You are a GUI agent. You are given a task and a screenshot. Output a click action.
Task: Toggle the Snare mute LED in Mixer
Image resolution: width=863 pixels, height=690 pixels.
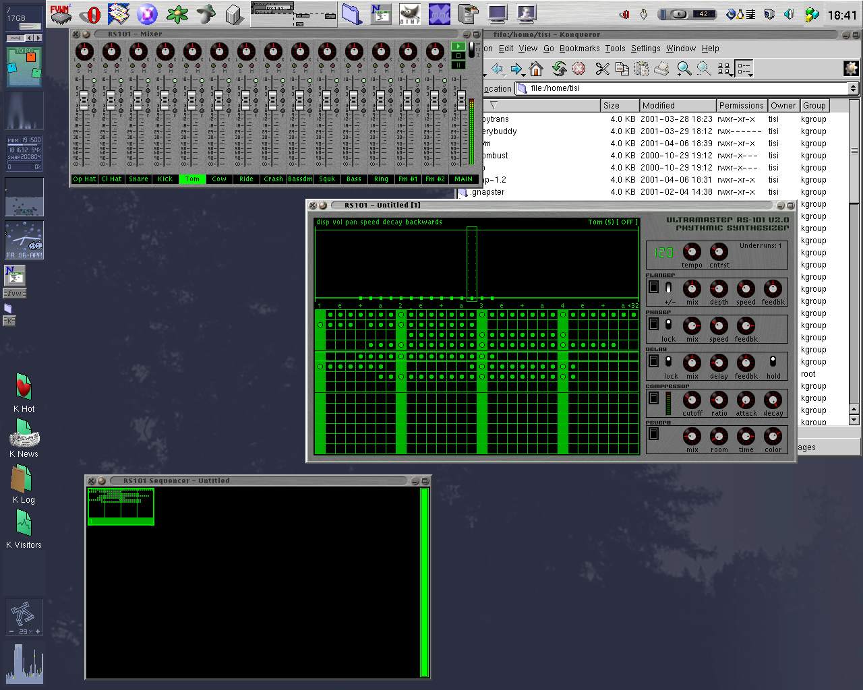click(x=144, y=67)
